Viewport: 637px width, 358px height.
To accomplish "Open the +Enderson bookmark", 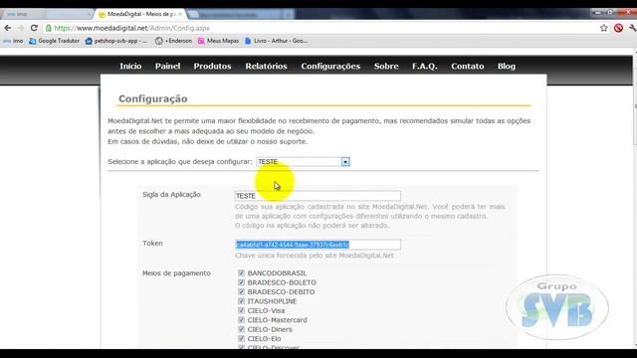I will tap(173, 41).
